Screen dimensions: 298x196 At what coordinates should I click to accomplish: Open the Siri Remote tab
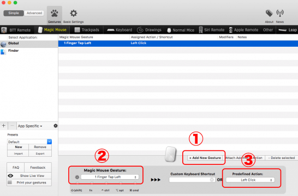pos(212,30)
